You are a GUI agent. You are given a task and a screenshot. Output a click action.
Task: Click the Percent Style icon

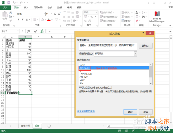click(92, 17)
